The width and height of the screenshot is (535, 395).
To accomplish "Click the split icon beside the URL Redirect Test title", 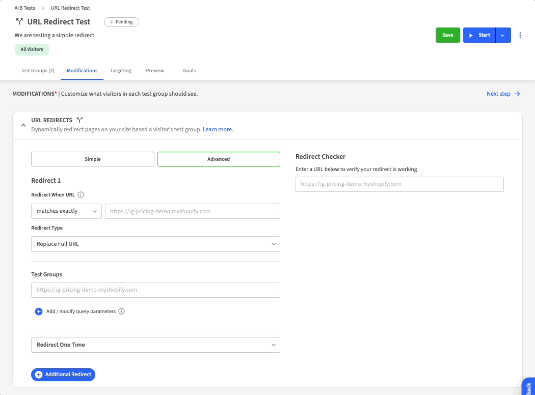I will pyautogui.click(x=19, y=22).
